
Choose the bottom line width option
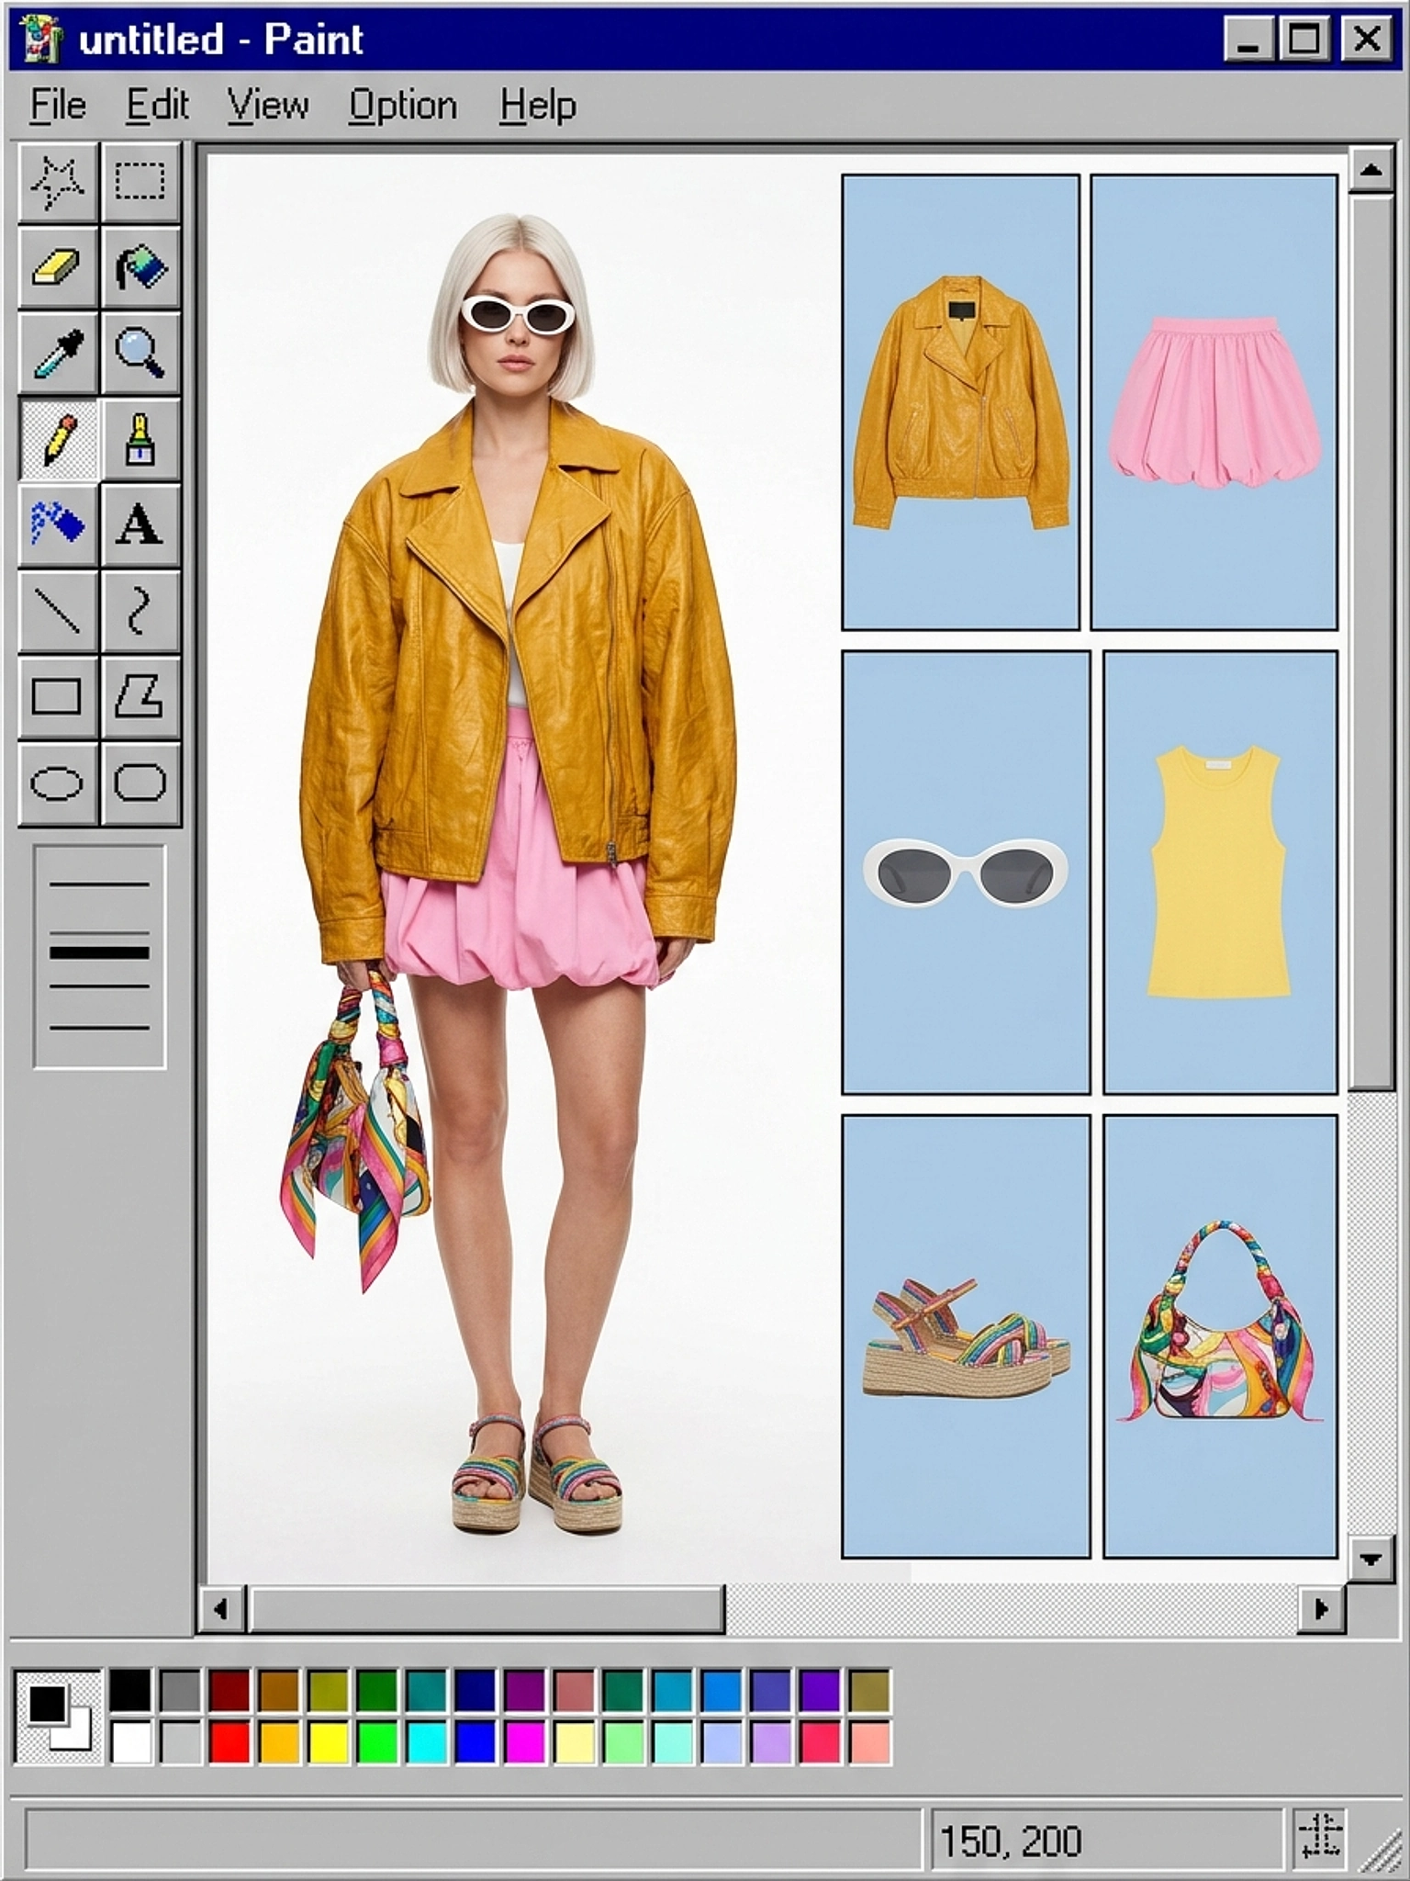click(x=99, y=1028)
